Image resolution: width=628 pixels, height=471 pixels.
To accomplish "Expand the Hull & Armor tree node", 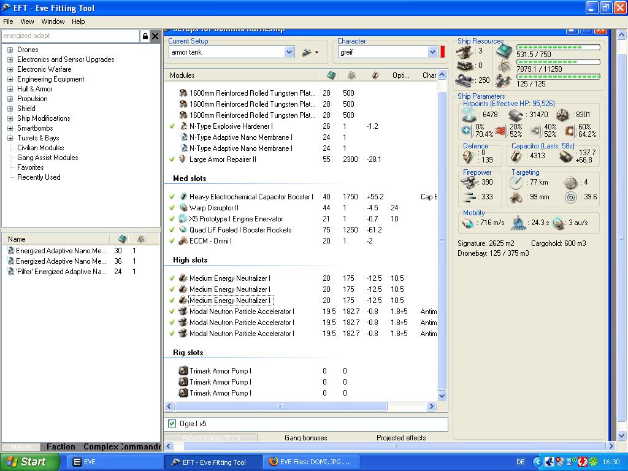I will (10, 90).
